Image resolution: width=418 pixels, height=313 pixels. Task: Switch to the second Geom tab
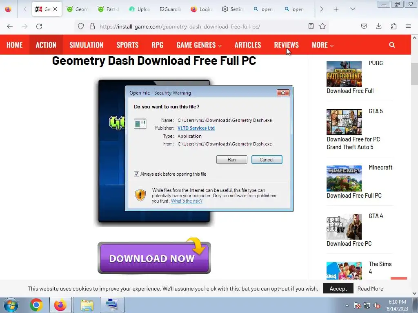(x=78, y=9)
